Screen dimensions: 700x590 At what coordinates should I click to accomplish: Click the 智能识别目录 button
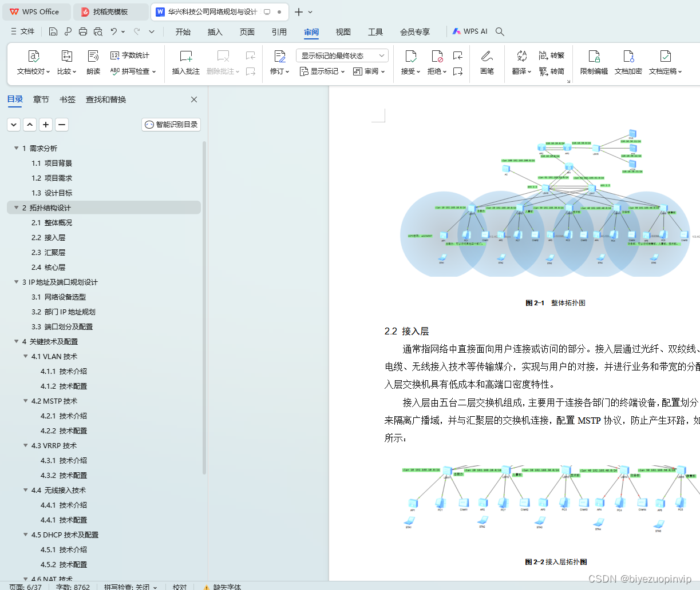pyautogui.click(x=171, y=124)
